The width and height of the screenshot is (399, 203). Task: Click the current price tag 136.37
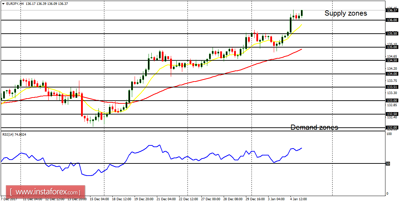click(392, 10)
